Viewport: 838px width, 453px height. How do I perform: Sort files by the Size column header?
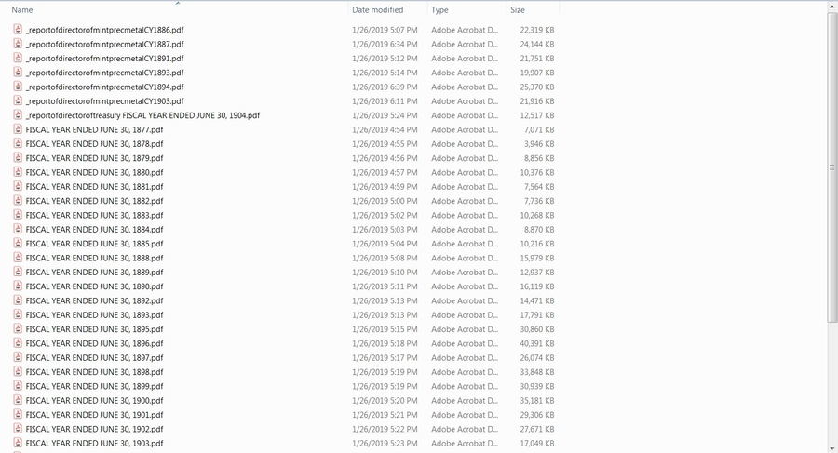(517, 10)
